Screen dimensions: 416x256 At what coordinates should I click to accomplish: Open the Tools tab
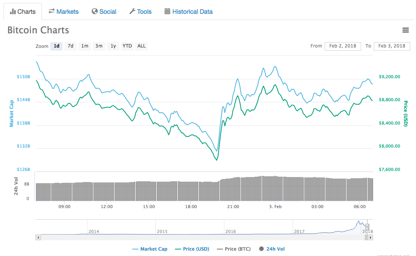(140, 11)
